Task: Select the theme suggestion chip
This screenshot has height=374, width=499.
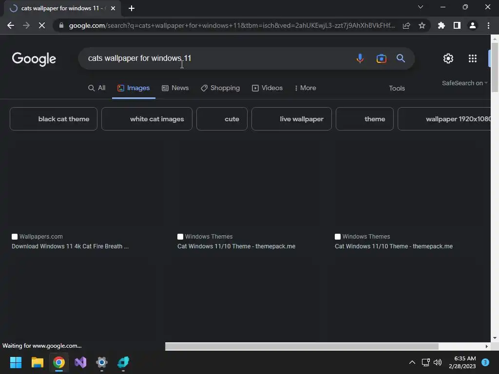Action: tap(365, 119)
